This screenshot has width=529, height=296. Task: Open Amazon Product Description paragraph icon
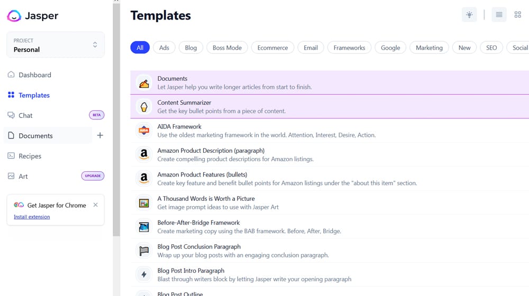[x=144, y=154]
